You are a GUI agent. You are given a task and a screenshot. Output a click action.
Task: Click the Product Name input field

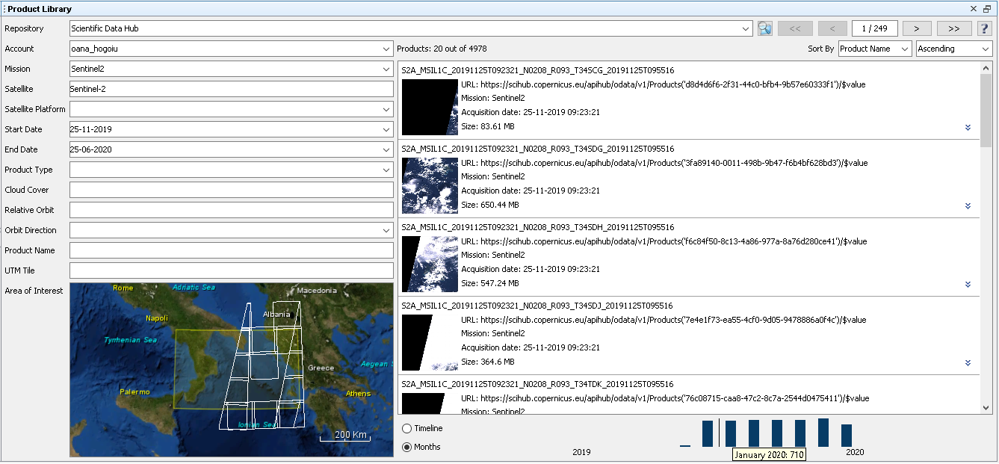pos(231,250)
